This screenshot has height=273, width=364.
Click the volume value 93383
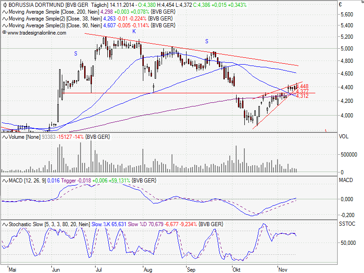[49, 137]
